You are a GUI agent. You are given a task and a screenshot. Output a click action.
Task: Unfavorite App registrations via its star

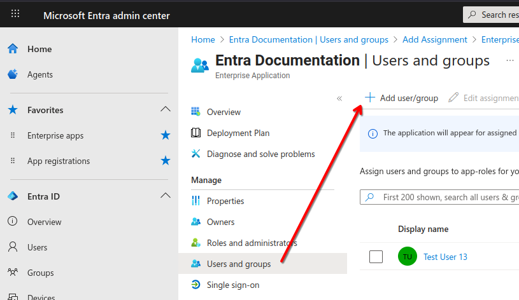165,161
